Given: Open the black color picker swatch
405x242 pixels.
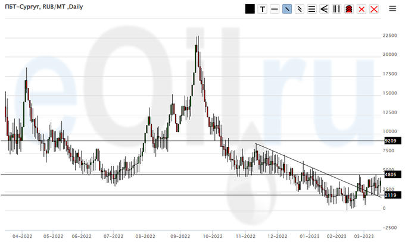Looking at the screenshot, I should click(x=250, y=9).
